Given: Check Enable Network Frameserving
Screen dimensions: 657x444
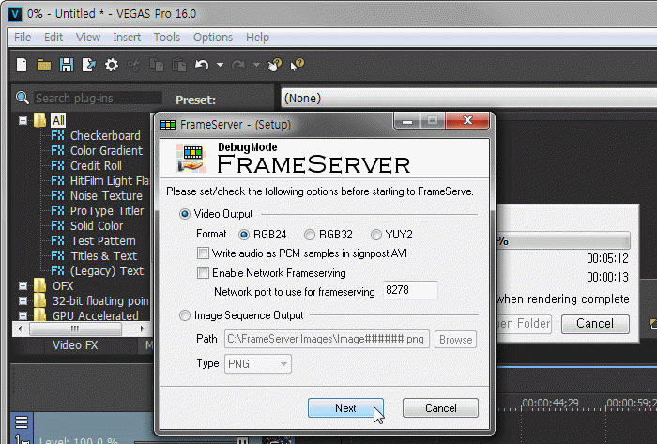Looking at the screenshot, I should click(203, 273).
